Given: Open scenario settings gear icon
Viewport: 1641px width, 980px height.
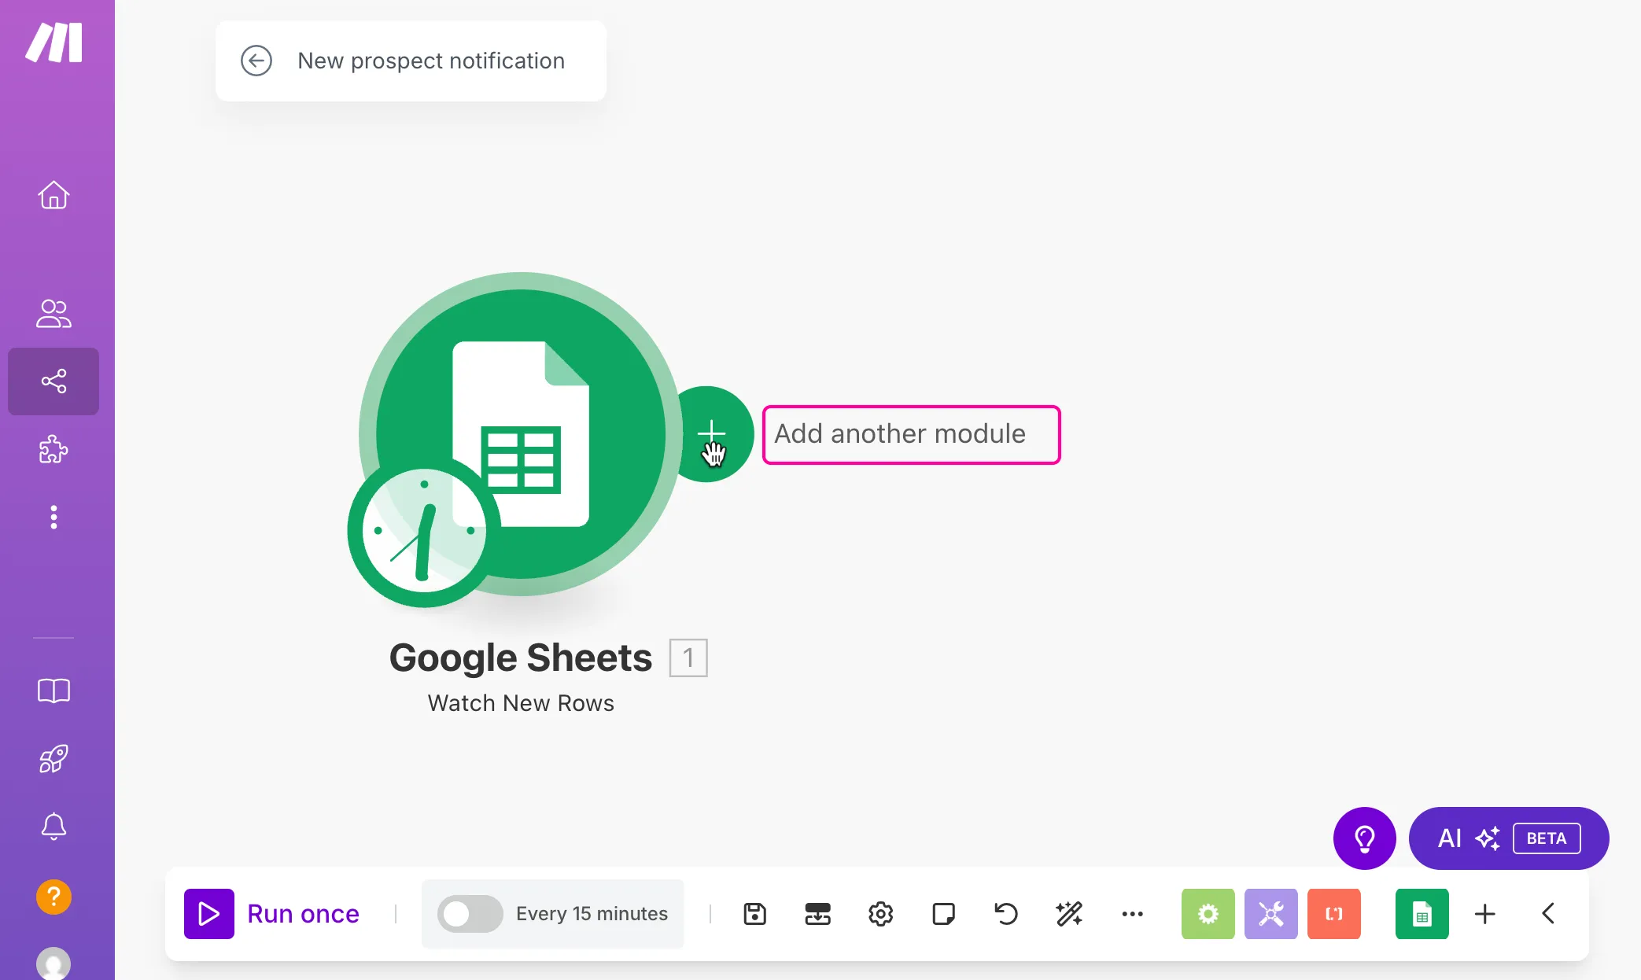Looking at the screenshot, I should point(880,914).
